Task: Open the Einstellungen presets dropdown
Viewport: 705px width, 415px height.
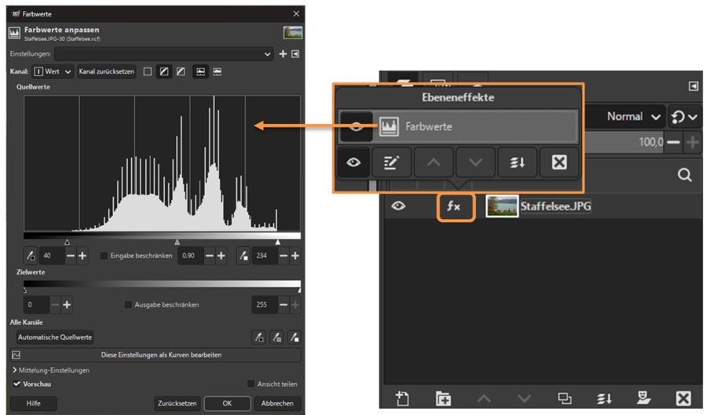Action: 163,54
